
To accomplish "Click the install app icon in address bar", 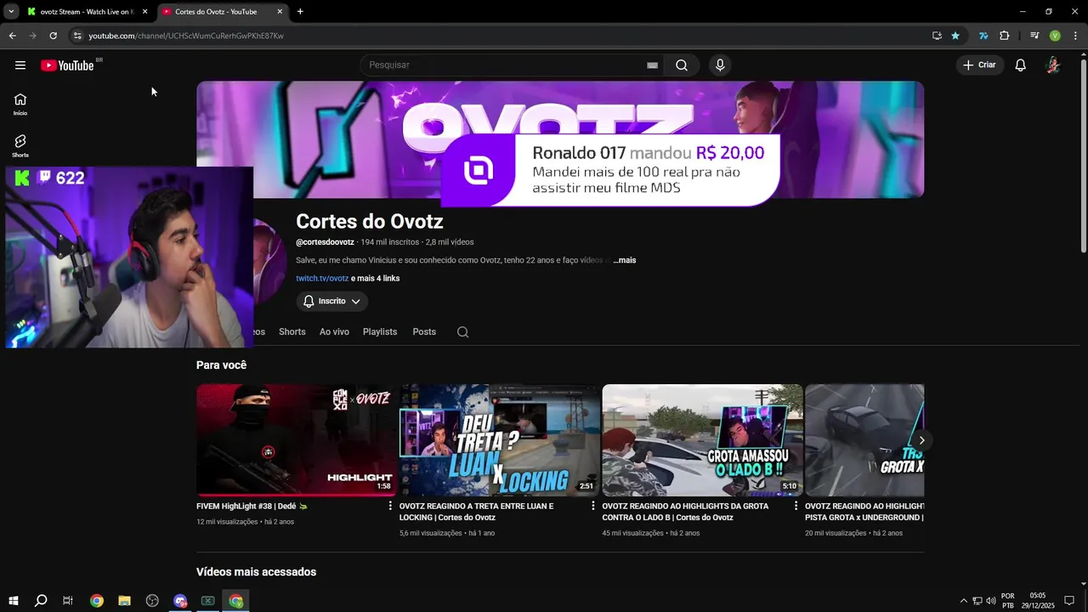I will coord(937,36).
